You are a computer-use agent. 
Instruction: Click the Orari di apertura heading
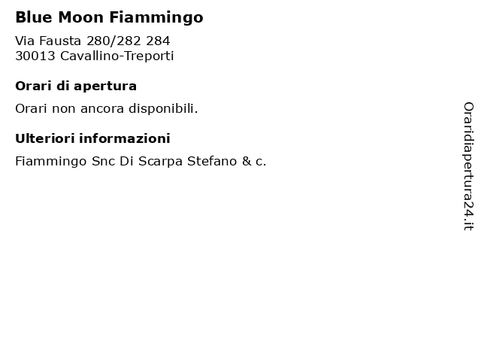click(76, 86)
